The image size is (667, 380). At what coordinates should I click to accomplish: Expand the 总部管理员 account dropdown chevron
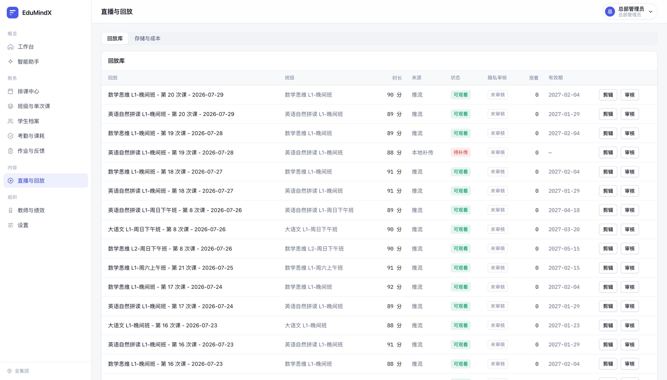(650, 12)
